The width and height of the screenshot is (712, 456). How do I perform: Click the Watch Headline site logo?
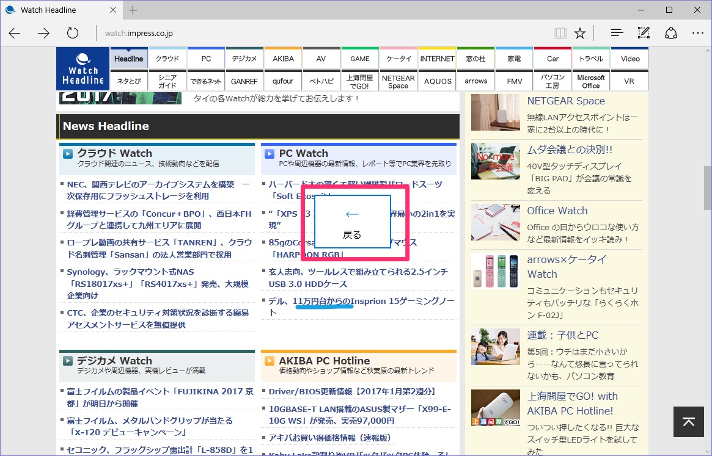coord(83,69)
